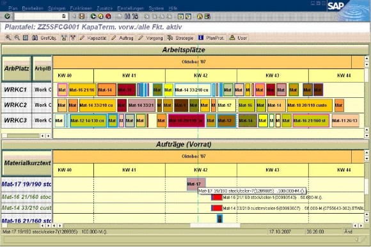The height and width of the screenshot is (247, 371).
Task: Open the Einstellungen menu
Action: tap(130, 8)
